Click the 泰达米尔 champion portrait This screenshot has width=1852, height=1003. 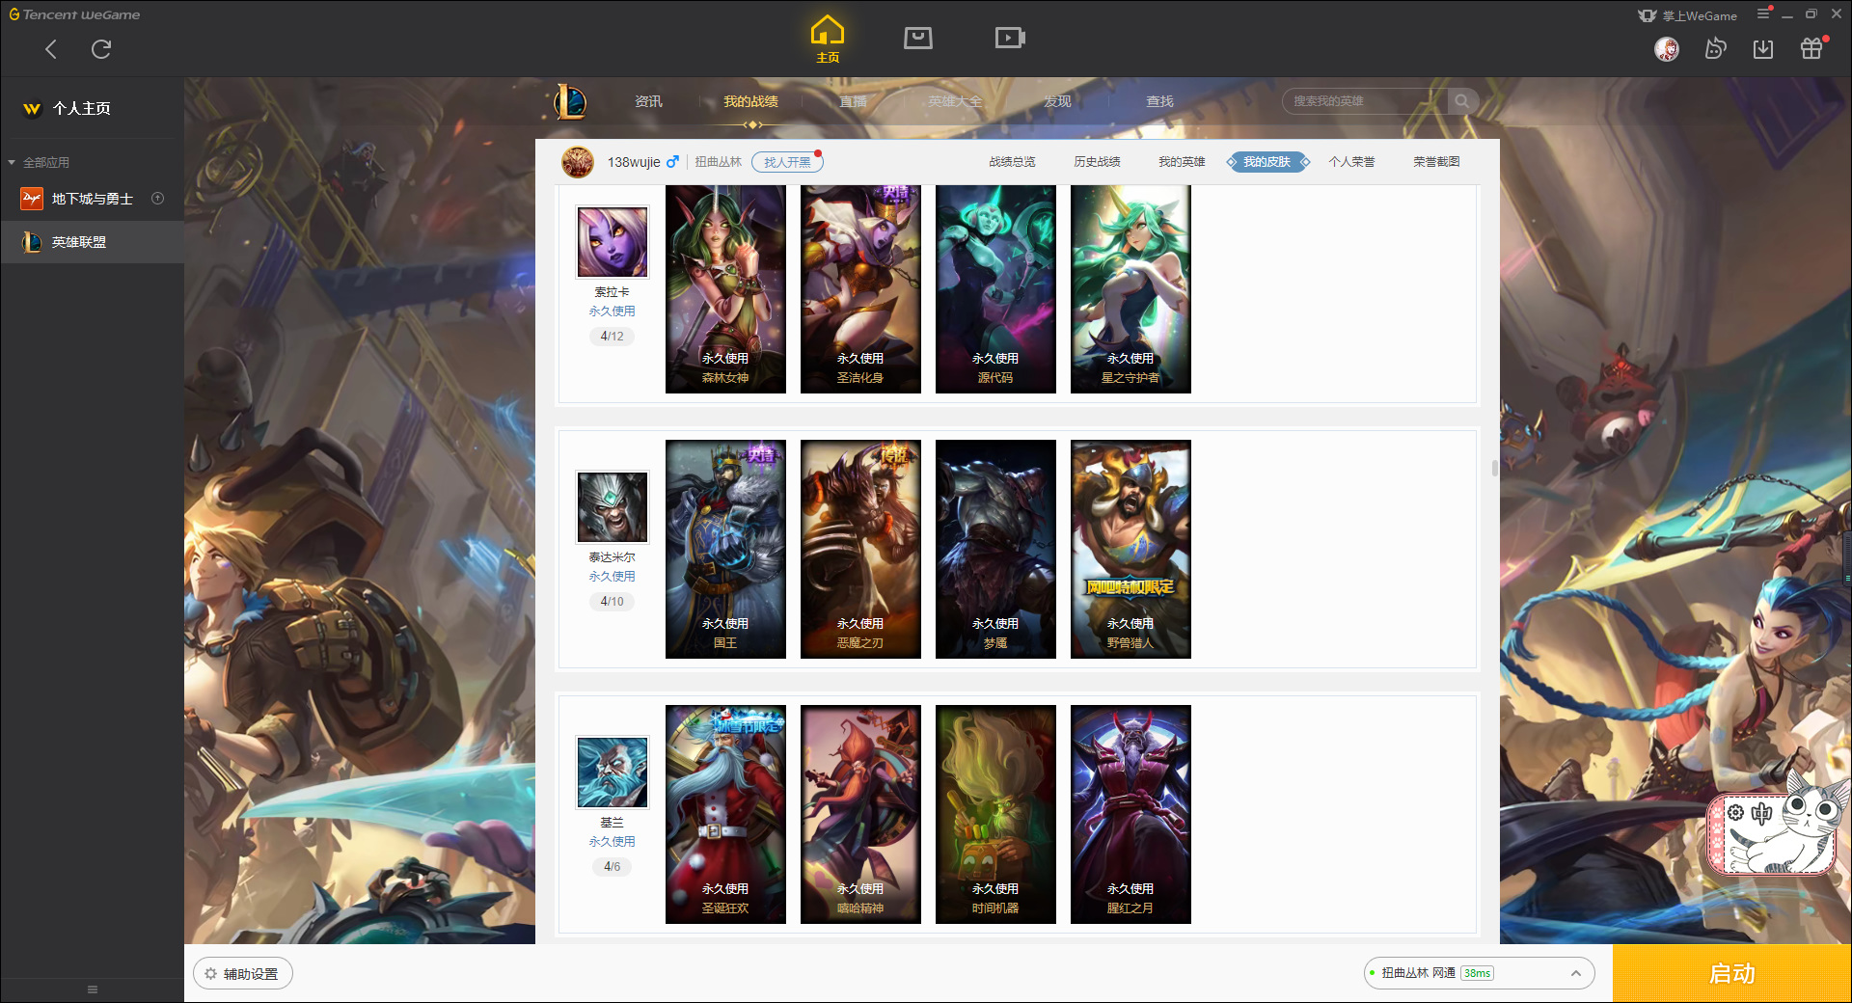(613, 506)
